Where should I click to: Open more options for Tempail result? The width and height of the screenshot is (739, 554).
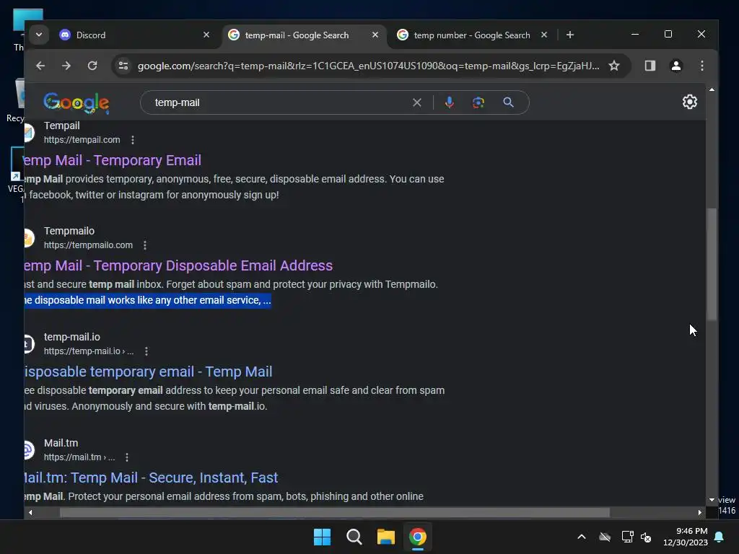133,140
